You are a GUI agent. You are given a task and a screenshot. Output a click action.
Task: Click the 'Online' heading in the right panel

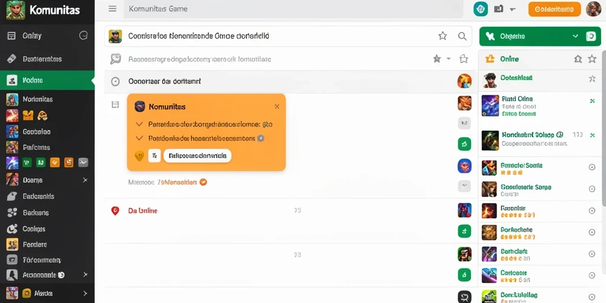[510, 59]
